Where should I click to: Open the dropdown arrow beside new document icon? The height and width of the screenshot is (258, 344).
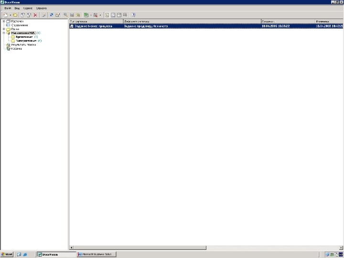pos(11,15)
